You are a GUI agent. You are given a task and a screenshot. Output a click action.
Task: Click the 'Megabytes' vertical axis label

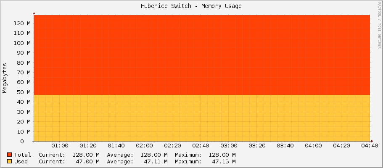pos(5,78)
